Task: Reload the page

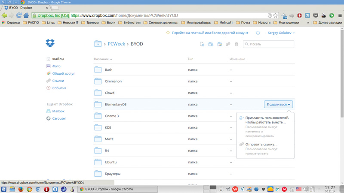Action: point(19,15)
